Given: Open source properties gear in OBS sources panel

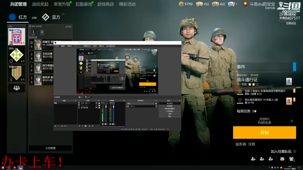Looking at the screenshot, I should (86, 126).
